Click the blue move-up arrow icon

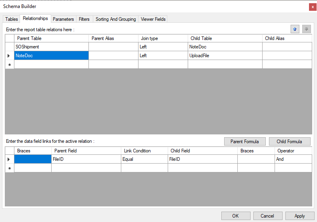click(295, 29)
